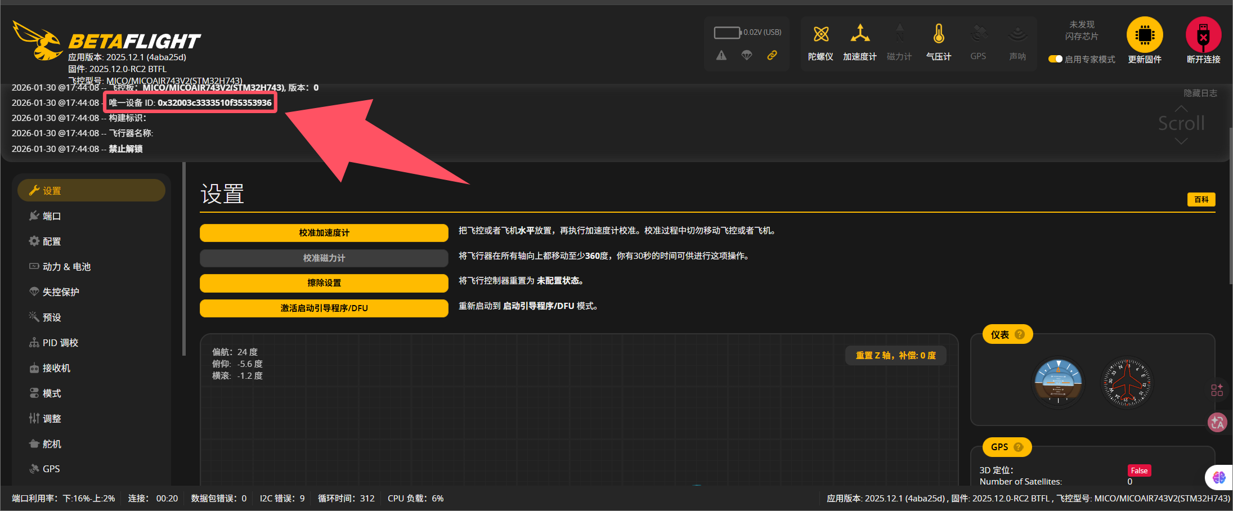Image resolution: width=1233 pixels, height=511 pixels.
Task: Click the log scroll down chevron
Action: coord(1181,141)
